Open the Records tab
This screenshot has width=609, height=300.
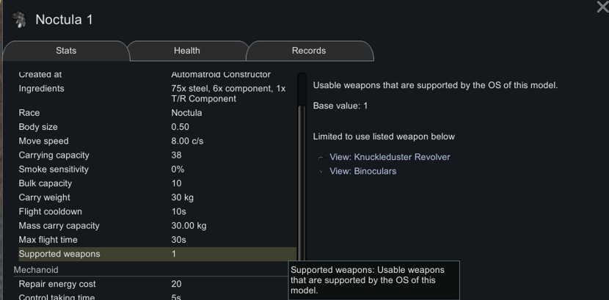point(308,51)
